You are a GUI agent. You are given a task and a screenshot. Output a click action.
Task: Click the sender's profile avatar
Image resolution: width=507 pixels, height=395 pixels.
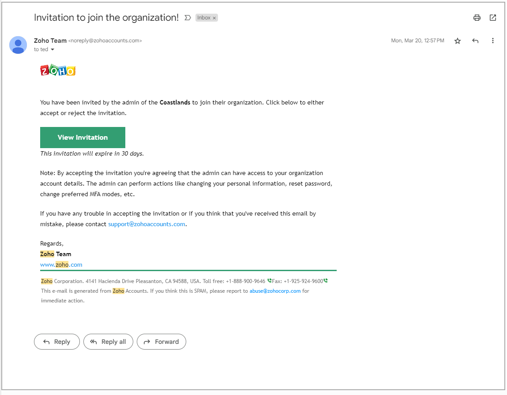point(18,45)
